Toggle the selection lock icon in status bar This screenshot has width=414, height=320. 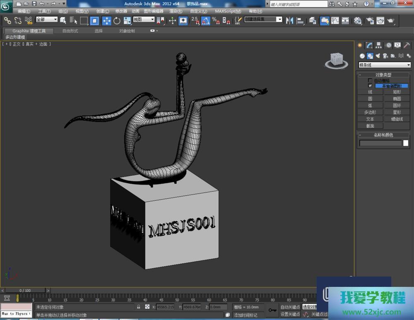138,307
